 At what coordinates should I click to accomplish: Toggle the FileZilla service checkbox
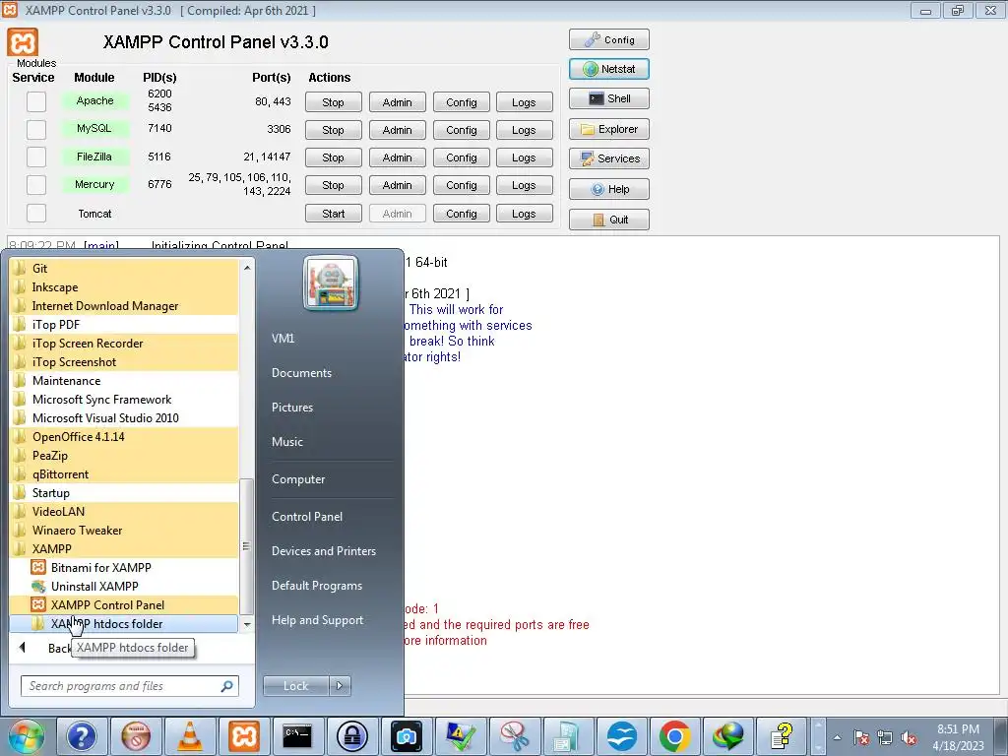click(x=36, y=157)
